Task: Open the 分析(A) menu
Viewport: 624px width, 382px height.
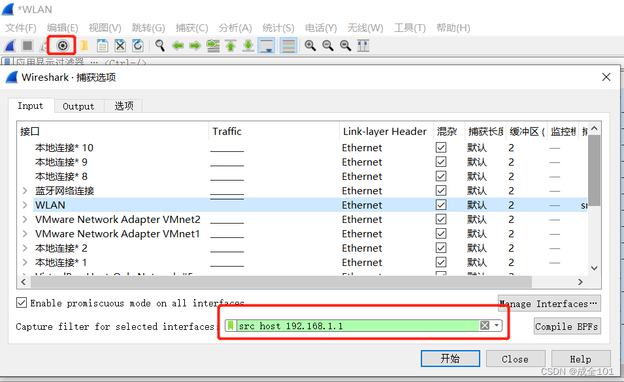Action: coord(235,28)
